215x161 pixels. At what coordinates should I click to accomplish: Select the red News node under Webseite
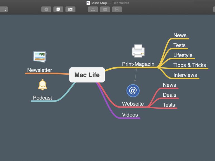pyautogui.click(x=169, y=85)
